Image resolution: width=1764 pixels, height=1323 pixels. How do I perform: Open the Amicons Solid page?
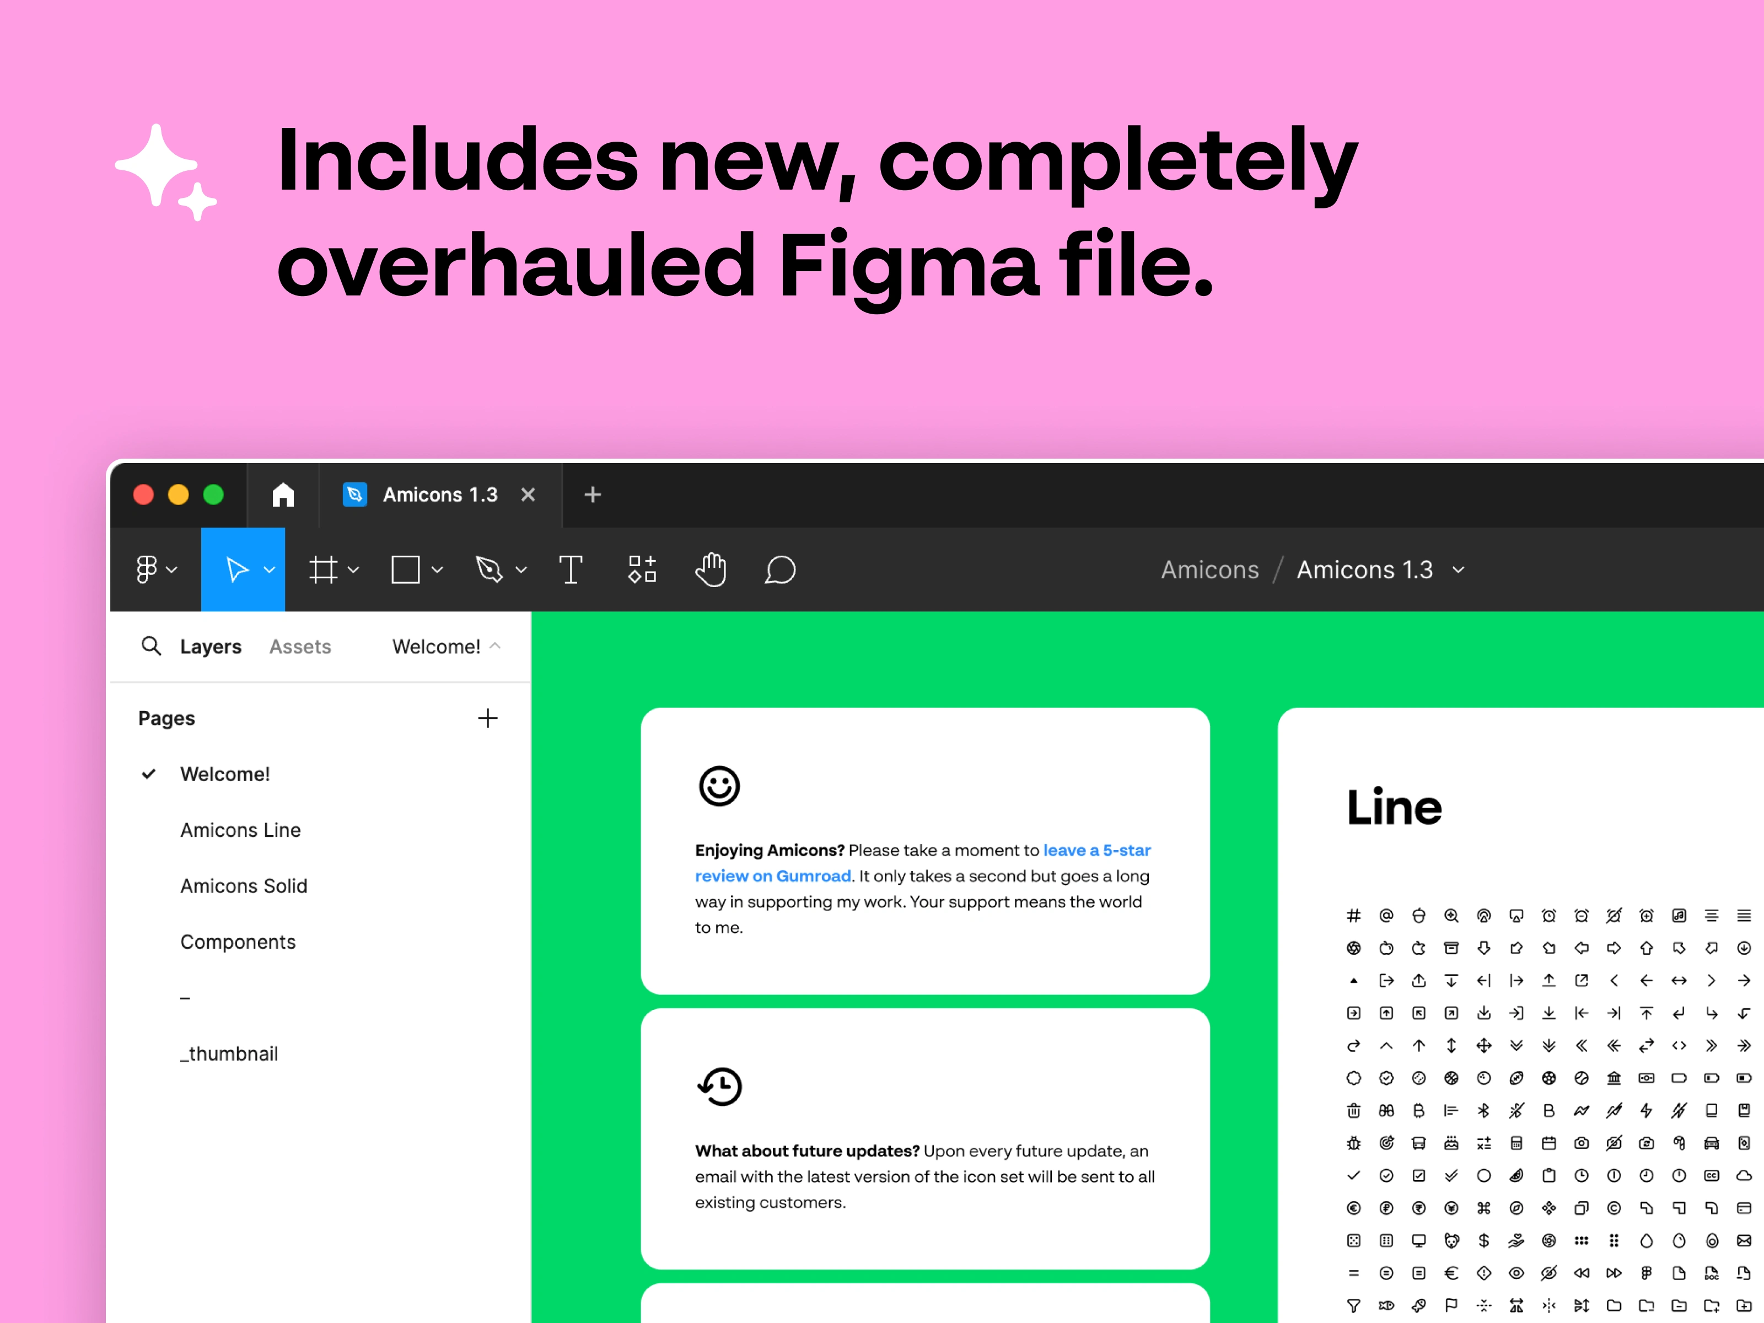tap(243, 886)
